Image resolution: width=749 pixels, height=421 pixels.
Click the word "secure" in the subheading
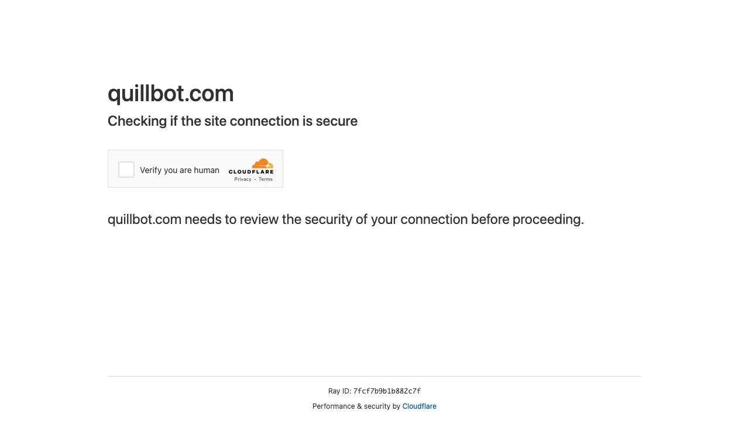(x=336, y=121)
